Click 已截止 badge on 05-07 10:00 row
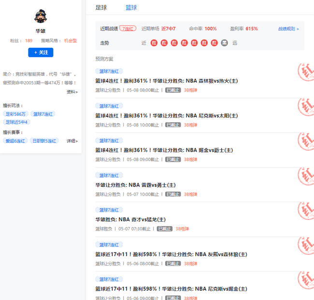314x300 pixels. click(173, 194)
